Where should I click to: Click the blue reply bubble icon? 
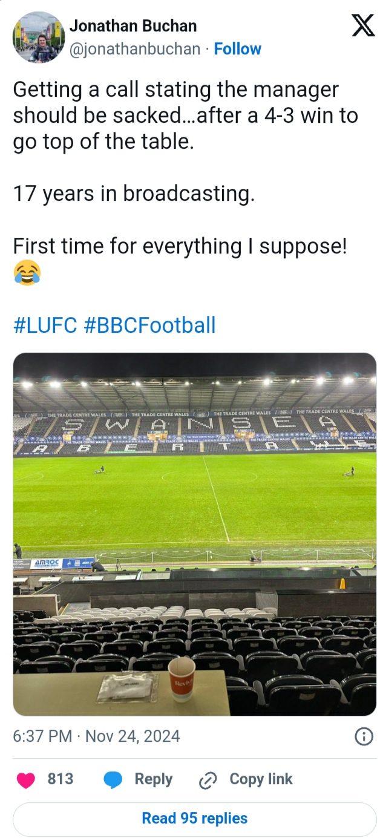[x=113, y=781]
